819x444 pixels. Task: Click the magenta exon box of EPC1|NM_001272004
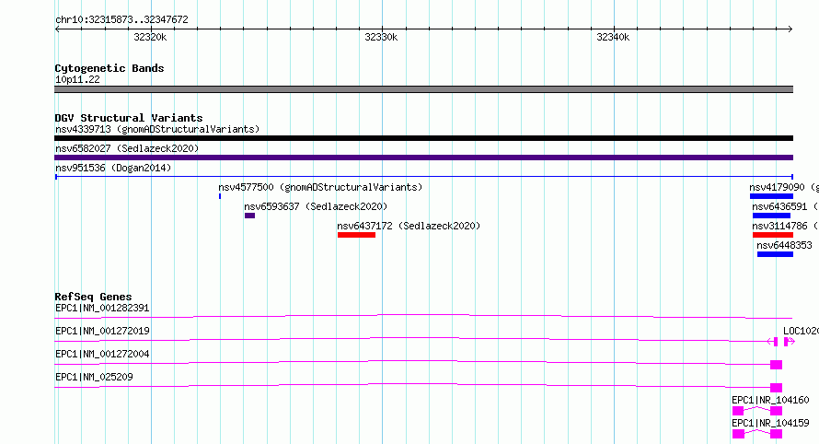776,365
